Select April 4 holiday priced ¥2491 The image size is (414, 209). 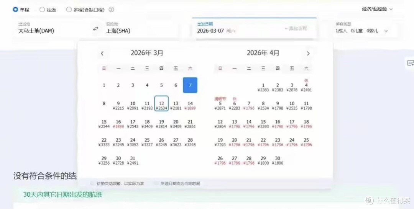point(306,85)
